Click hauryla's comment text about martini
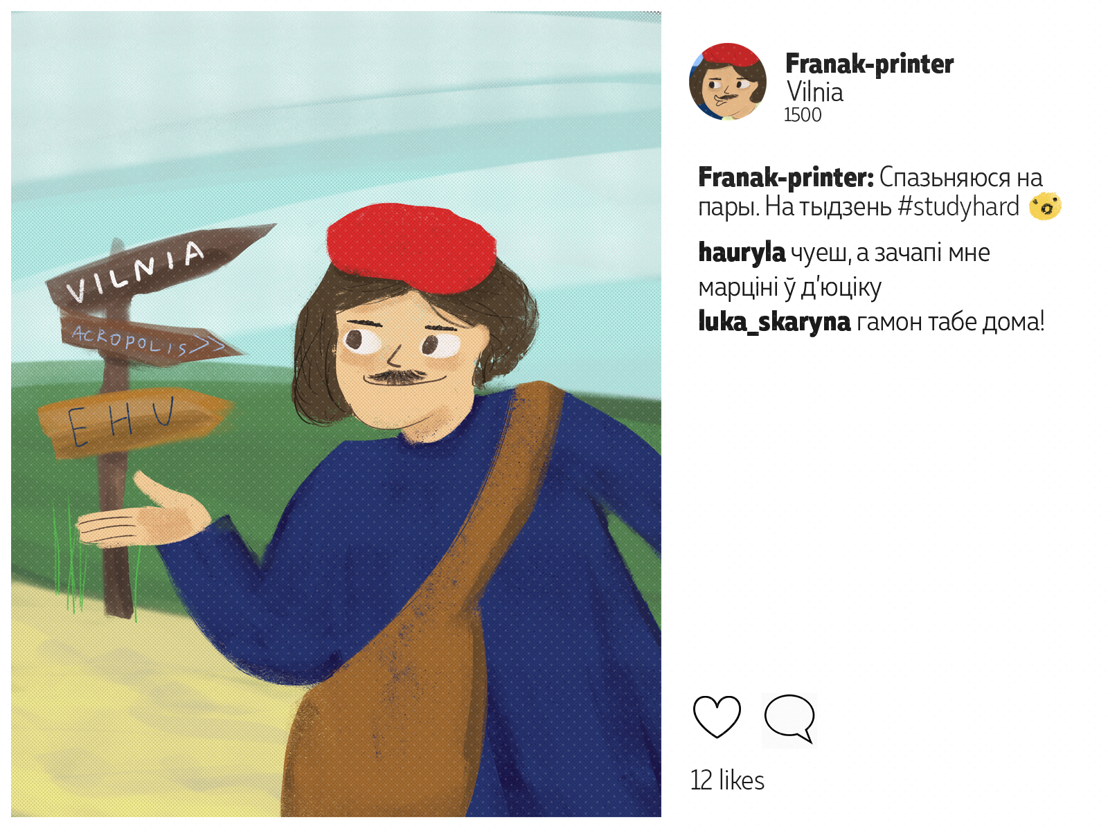The image size is (1108, 831). tap(844, 270)
